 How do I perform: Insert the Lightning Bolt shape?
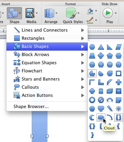pyautogui.click(x=109, y=109)
